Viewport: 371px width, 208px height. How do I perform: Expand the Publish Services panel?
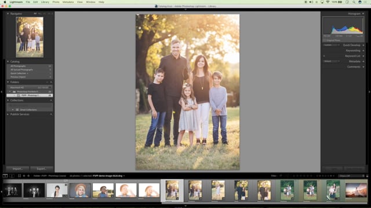pyautogui.click(x=8, y=114)
